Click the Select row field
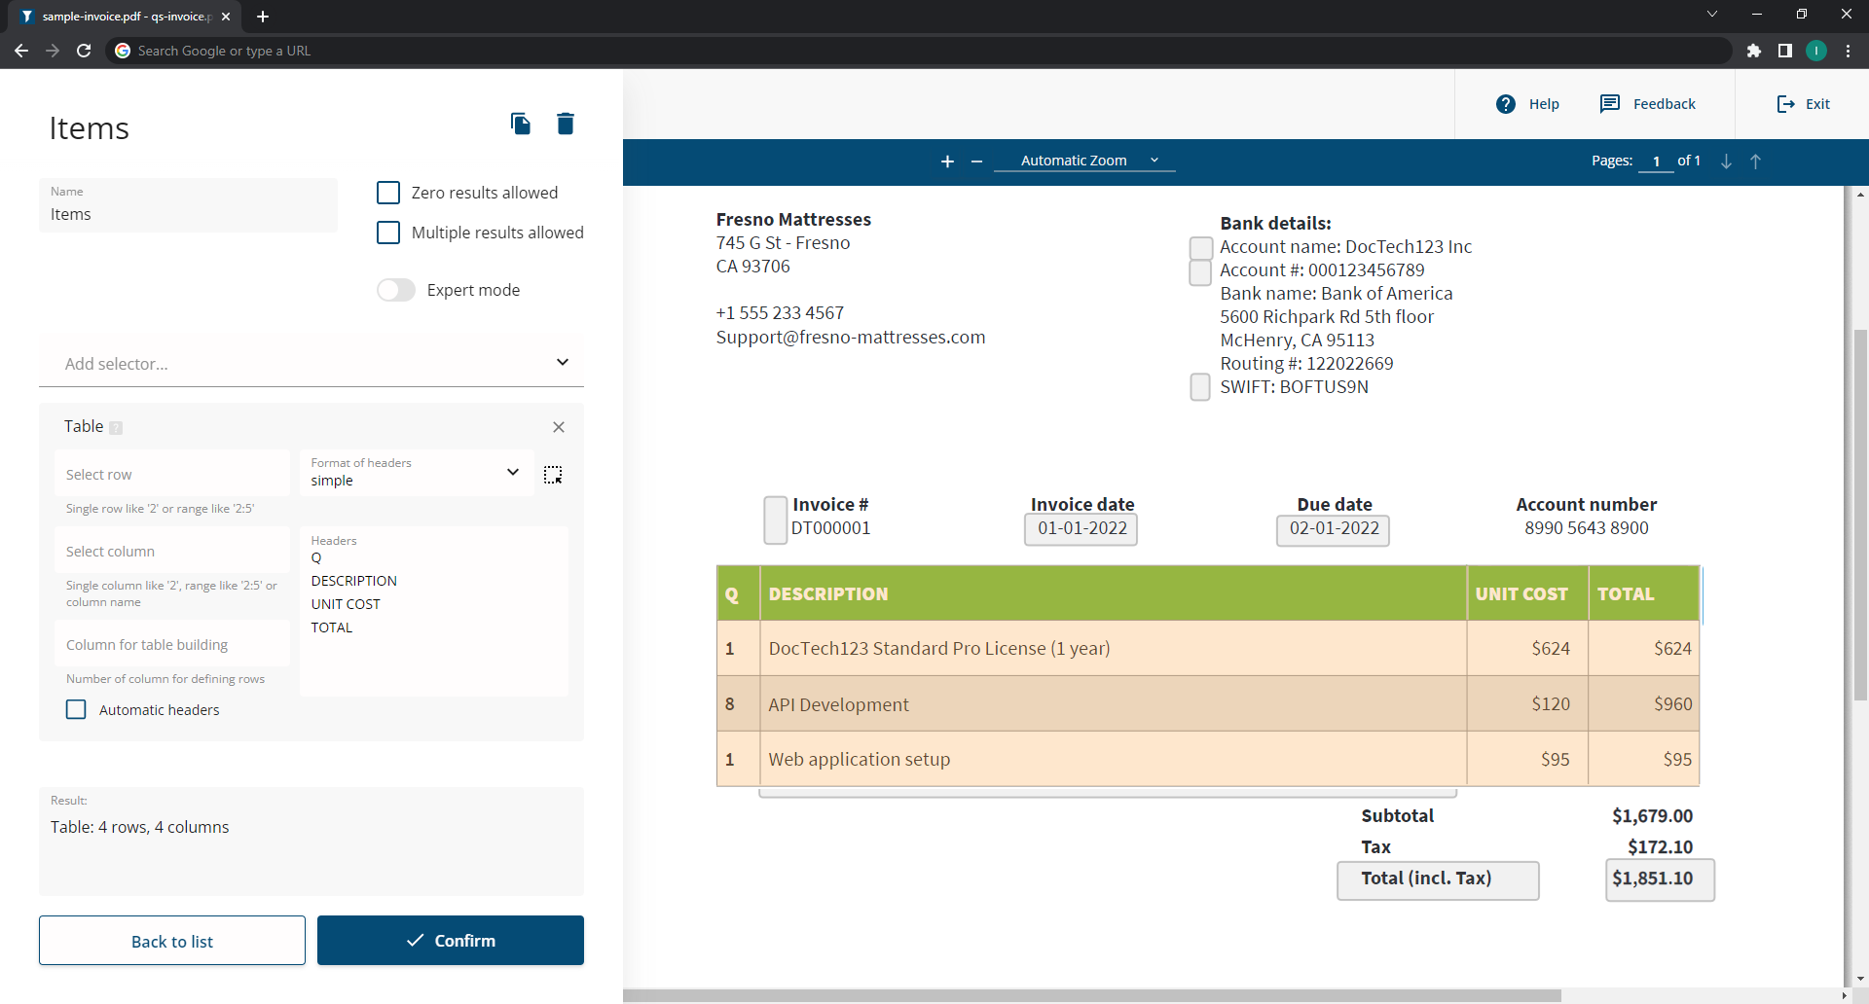The image size is (1869, 1004). (172, 474)
